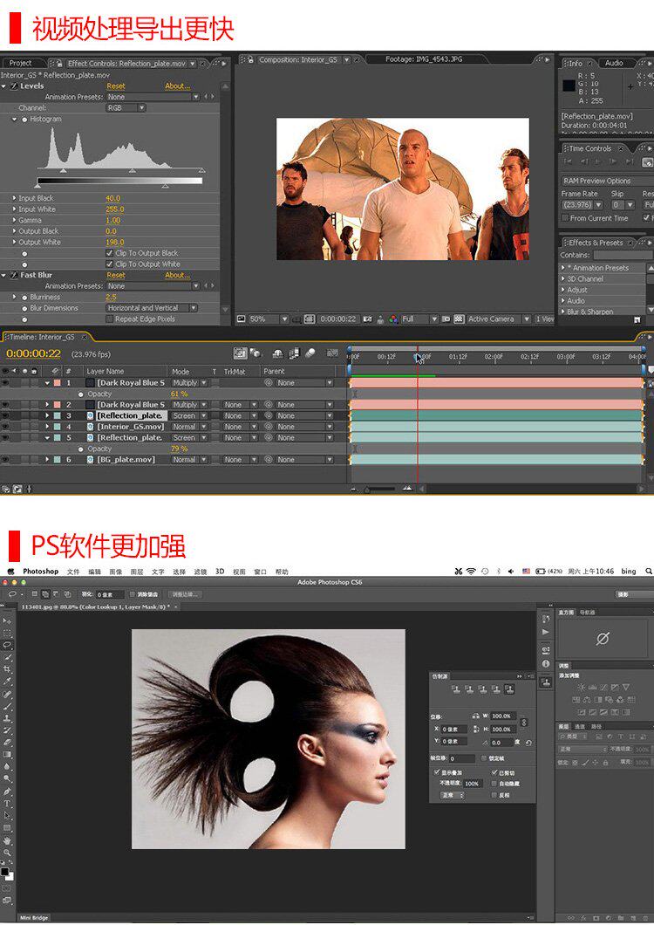Collapse the Fast Blur effect group

pos(4,276)
